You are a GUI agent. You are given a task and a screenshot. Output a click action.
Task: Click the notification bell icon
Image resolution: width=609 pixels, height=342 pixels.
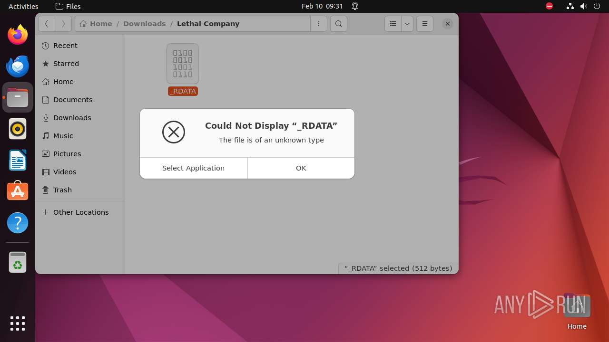click(x=355, y=6)
